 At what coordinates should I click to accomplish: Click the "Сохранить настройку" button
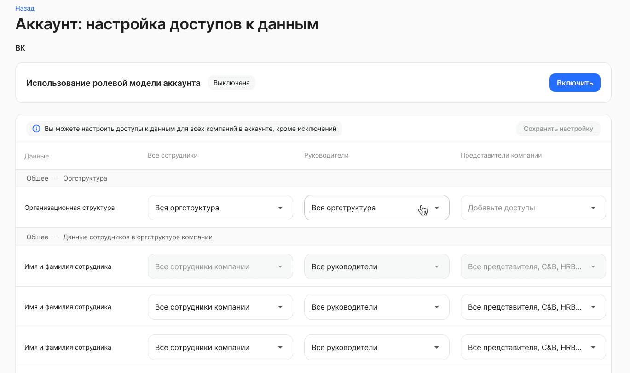tap(558, 129)
